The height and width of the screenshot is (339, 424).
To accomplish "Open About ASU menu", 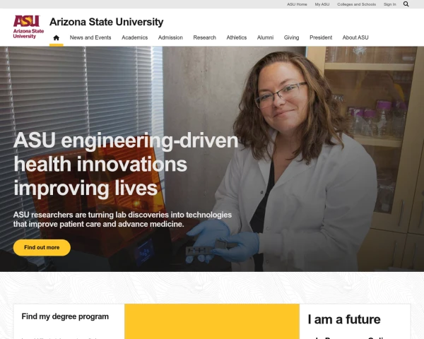I will pos(355,37).
